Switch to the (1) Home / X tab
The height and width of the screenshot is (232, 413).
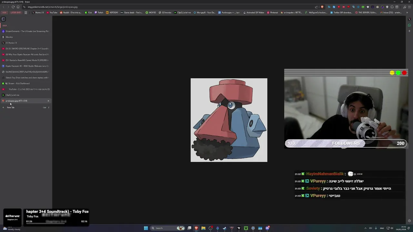click(26, 43)
